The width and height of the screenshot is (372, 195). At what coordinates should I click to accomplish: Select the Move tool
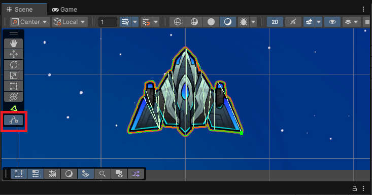(14, 54)
